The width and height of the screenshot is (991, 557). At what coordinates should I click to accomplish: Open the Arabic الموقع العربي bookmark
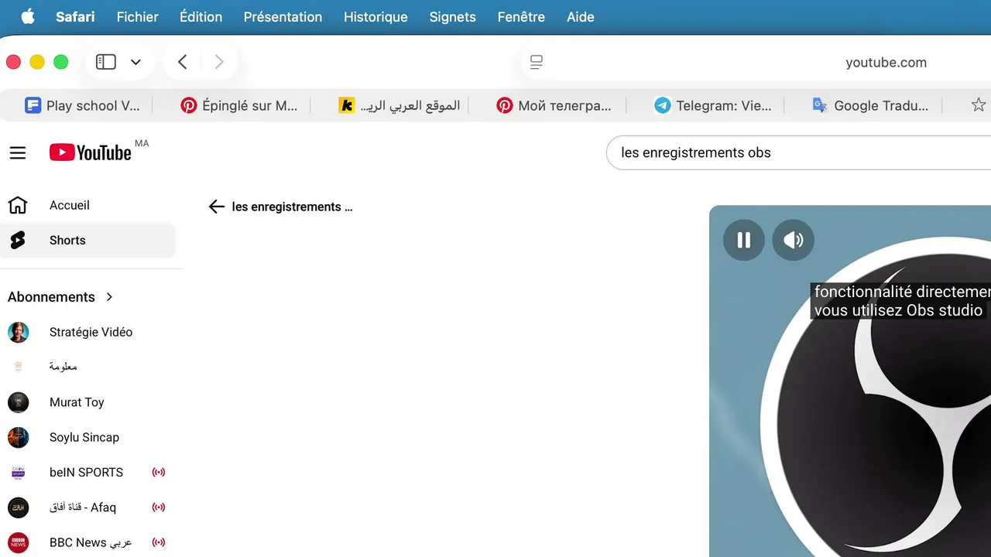(x=399, y=105)
